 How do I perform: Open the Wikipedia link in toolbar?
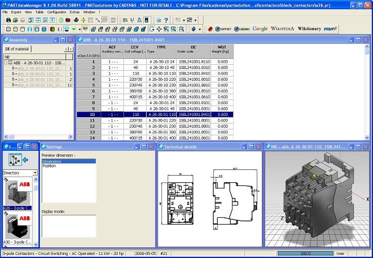point(283,29)
